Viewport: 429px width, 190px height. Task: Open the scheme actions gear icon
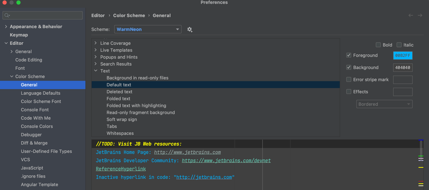click(190, 29)
